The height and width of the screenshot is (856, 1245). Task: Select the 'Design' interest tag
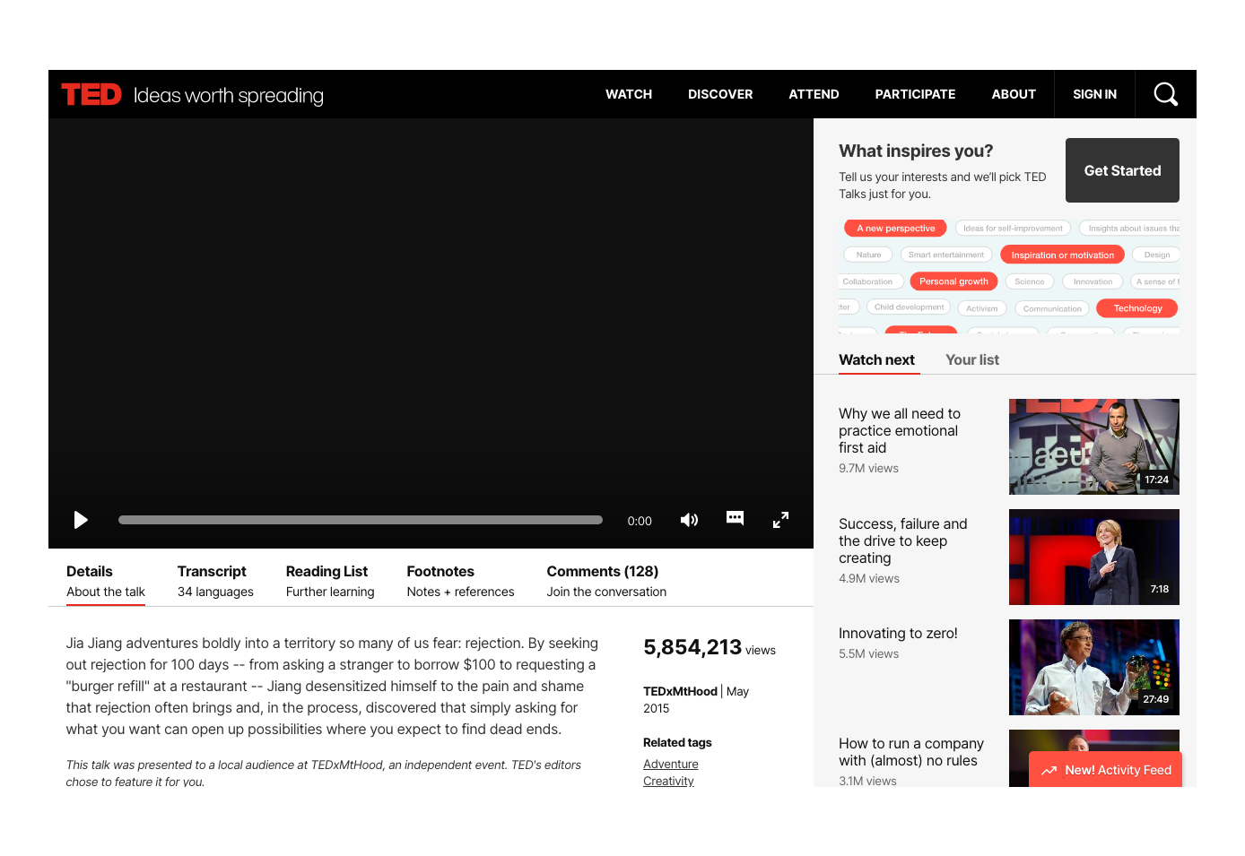[1156, 255]
